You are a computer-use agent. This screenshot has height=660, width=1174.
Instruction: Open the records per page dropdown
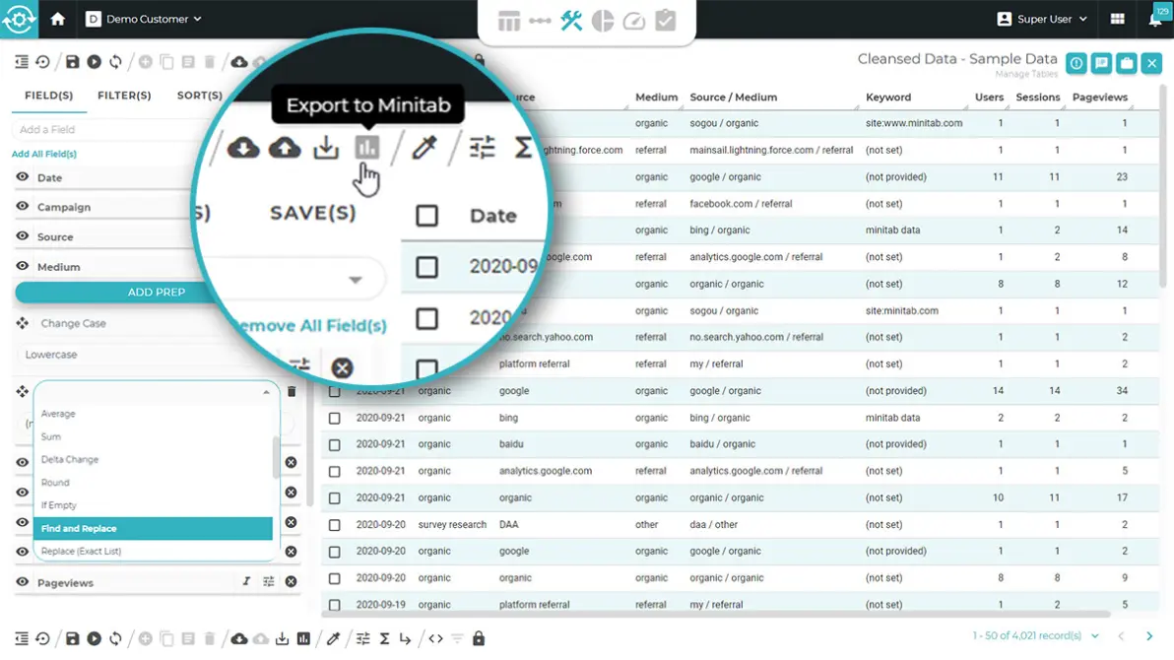(x=1094, y=637)
